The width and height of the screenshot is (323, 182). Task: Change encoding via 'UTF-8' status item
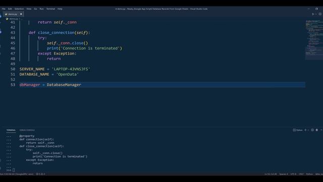pos(293,174)
